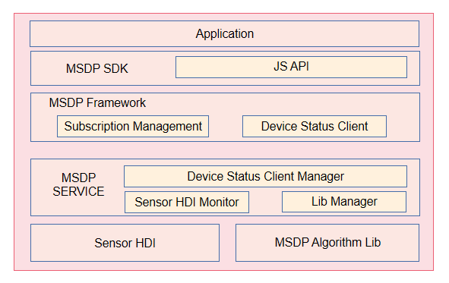Viewport: 449px width, 283px height.
Task: Click the word Framework in MSDP Framework
Action: tap(116, 103)
